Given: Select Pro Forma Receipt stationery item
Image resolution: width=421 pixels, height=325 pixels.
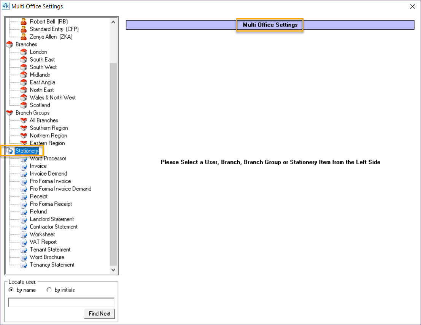Looking at the screenshot, I should [51, 204].
